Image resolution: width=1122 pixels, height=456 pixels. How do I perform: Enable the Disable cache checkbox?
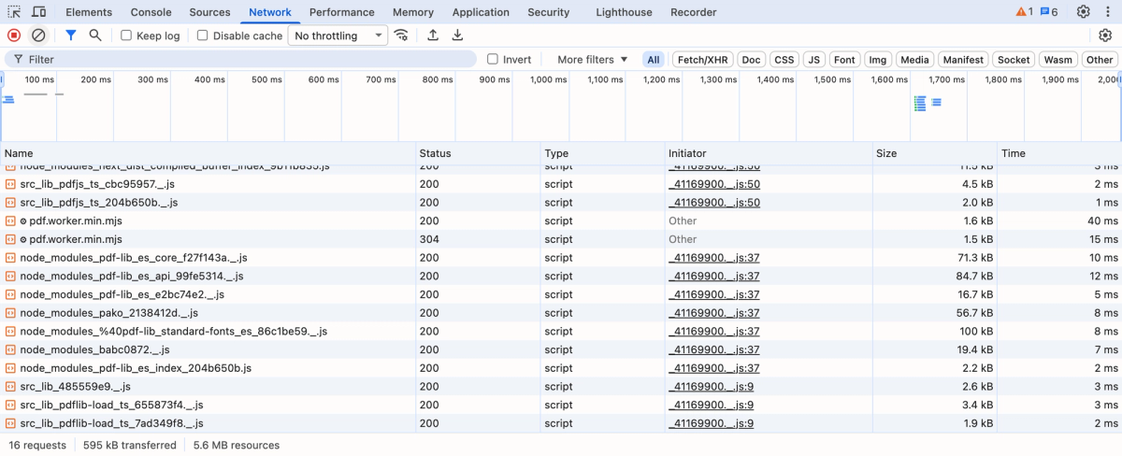coord(202,36)
